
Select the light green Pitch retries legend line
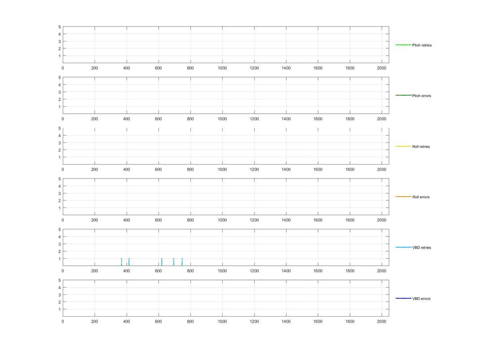click(x=403, y=45)
